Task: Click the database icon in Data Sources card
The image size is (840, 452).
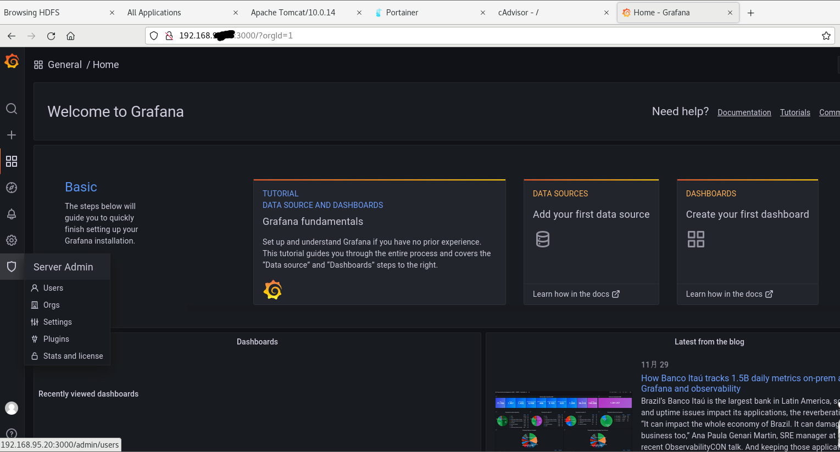Action: click(543, 239)
